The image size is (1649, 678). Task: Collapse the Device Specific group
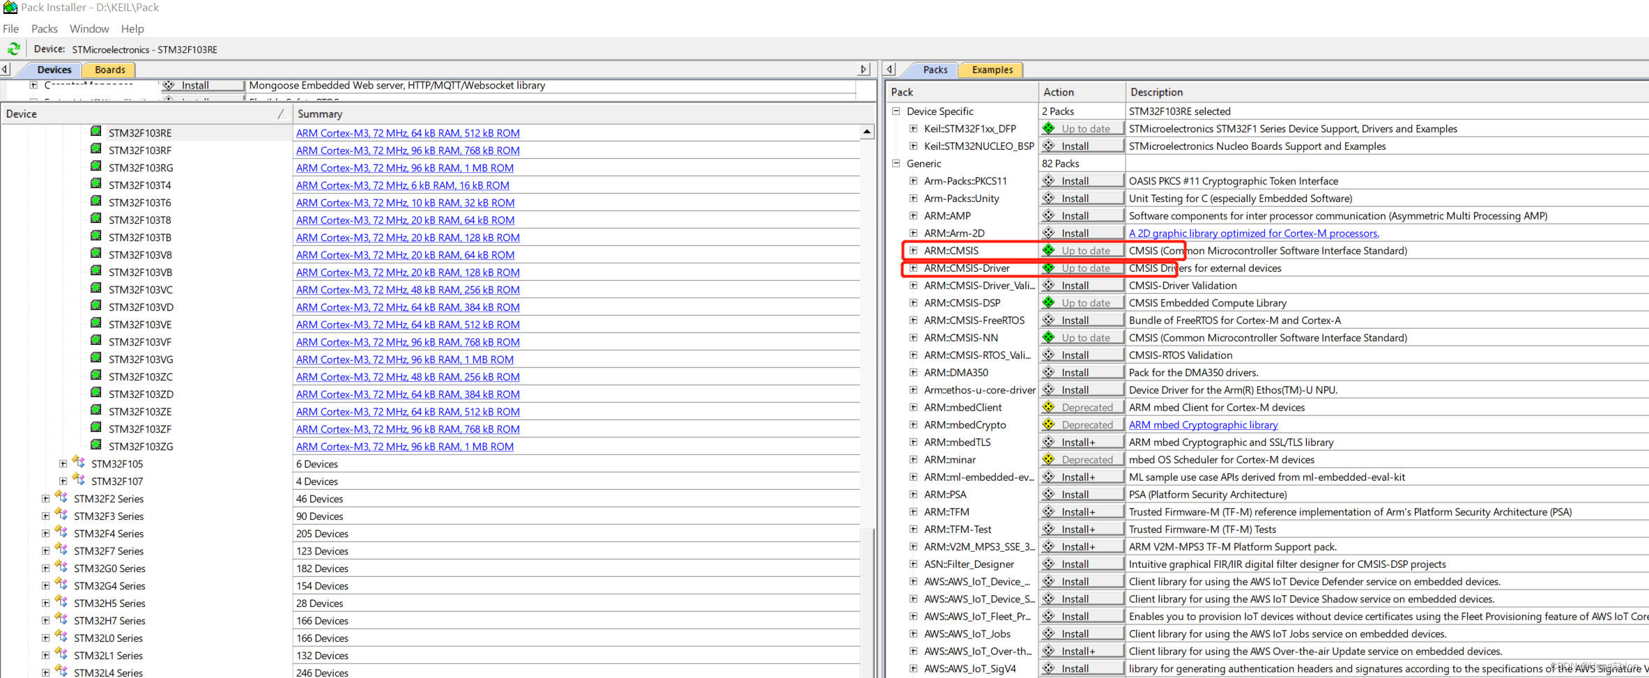(896, 111)
